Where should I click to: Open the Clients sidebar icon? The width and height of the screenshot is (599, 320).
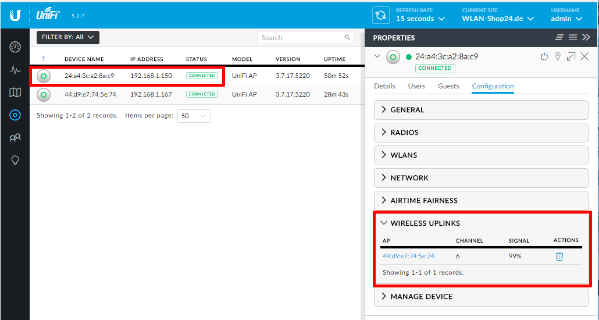point(15,138)
